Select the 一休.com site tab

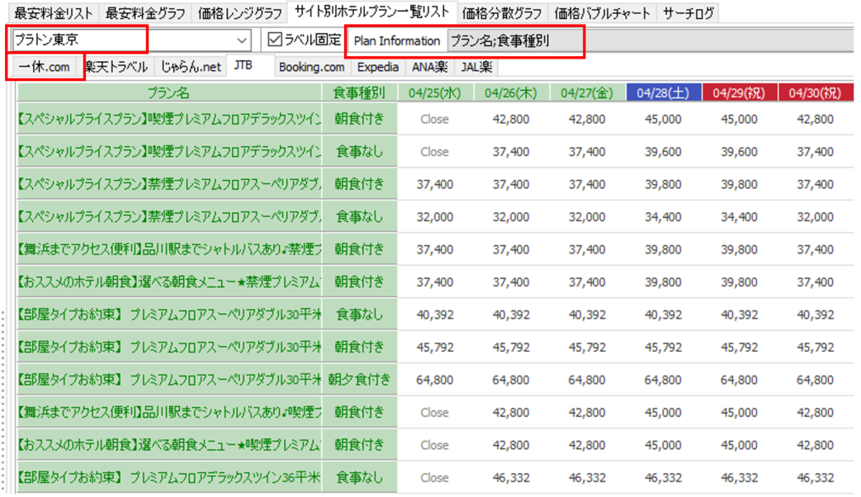pyautogui.click(x=45, y=67)
